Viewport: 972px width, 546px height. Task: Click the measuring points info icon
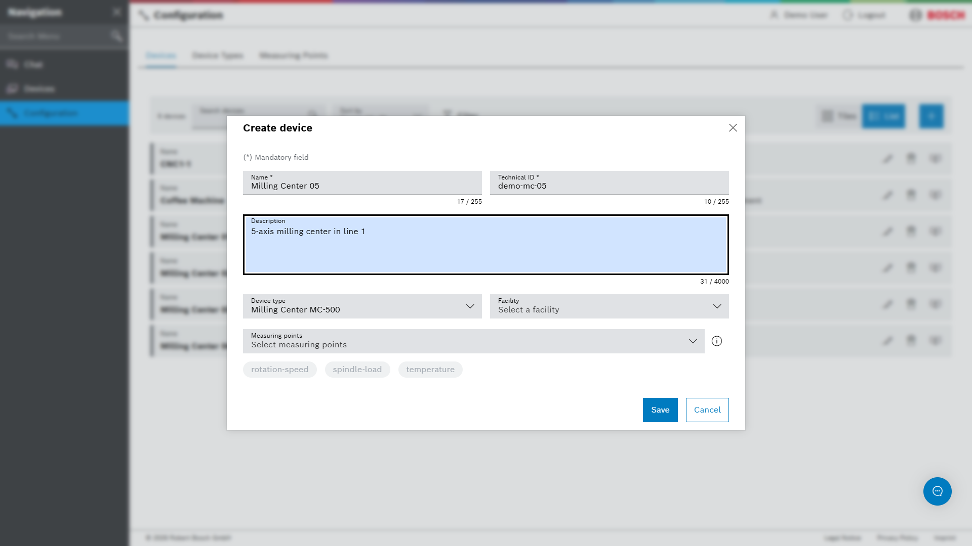click(x=717, y=341)
